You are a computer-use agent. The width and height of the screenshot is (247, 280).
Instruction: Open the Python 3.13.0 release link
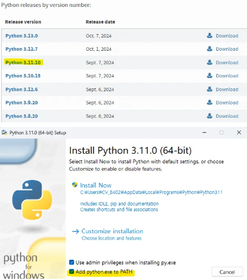tap(21, 36)
